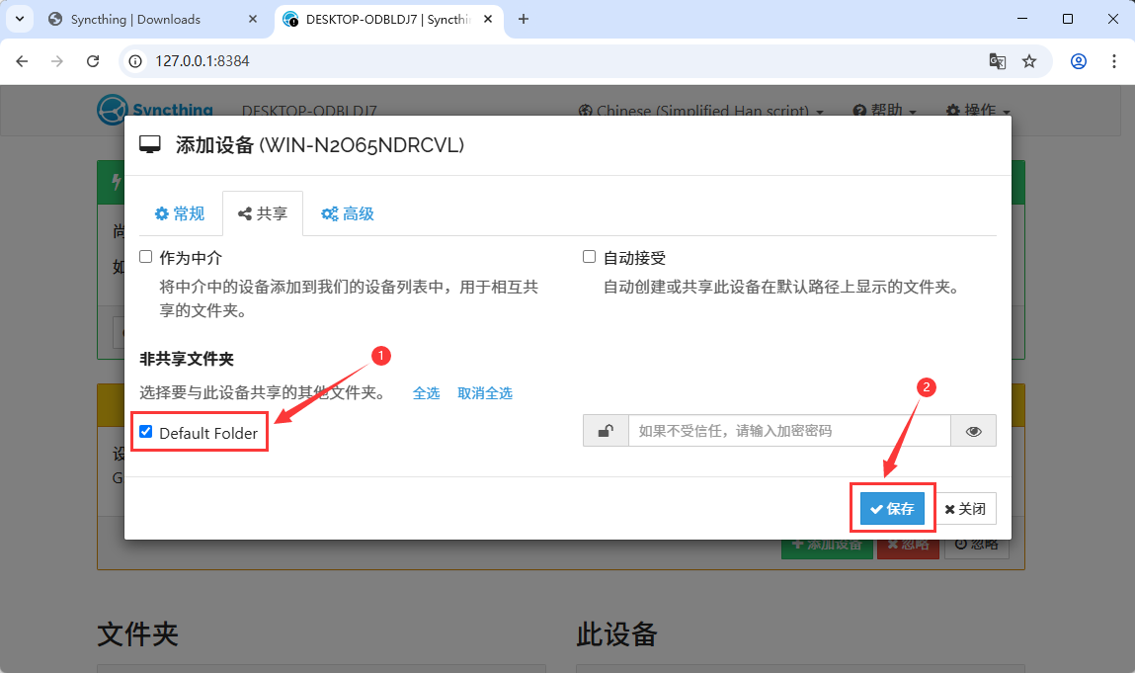Open the 操作 actions dropdown
Screen dimensions: 1135x674
click(x=978, y=111)
